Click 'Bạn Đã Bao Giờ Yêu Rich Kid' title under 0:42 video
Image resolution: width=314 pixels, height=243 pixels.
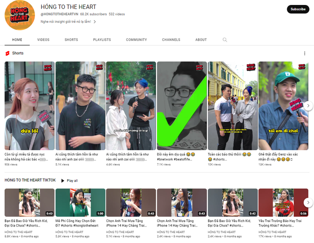tap(230, 223)
